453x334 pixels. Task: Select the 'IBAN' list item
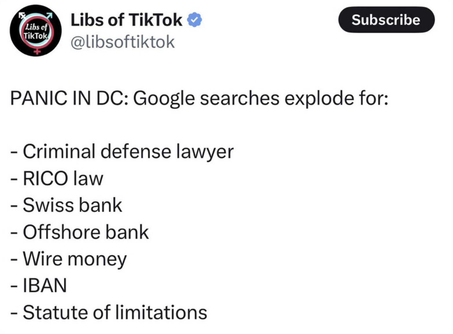[x=45, y=285]
